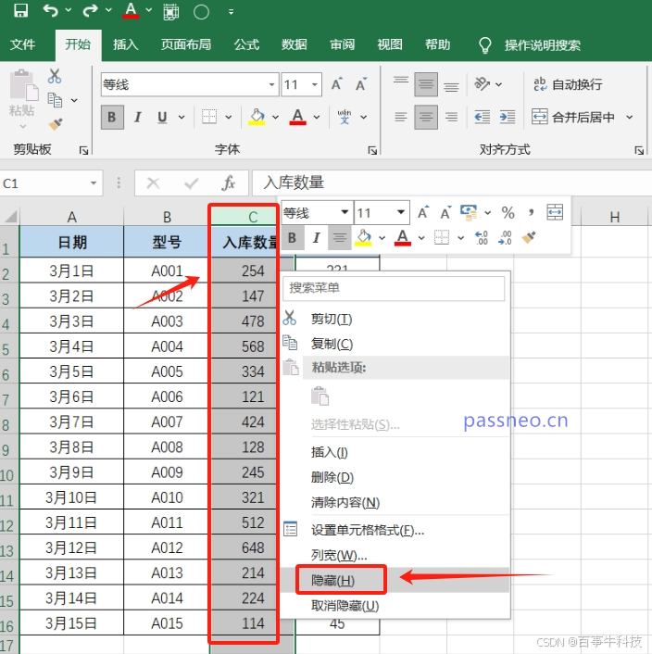Click the phonetic guide wén icon
Screen dimensions: 652x654
point(345,117)
